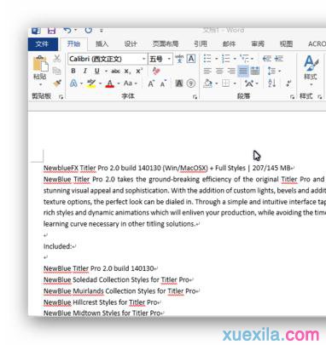This screenshot has width=326, height=345.
Task: Click the phonetic guide (文) icon
Action: pyautogui.click(x=179, y=59)
